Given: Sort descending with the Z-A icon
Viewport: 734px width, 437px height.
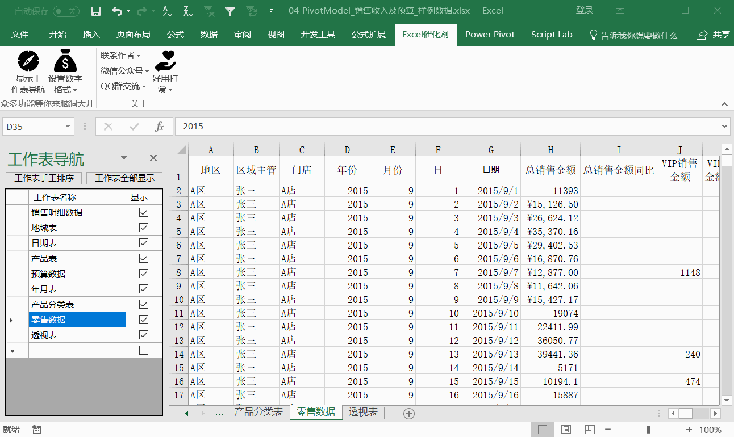Looking at the screenshot, I should coord(188,11).
